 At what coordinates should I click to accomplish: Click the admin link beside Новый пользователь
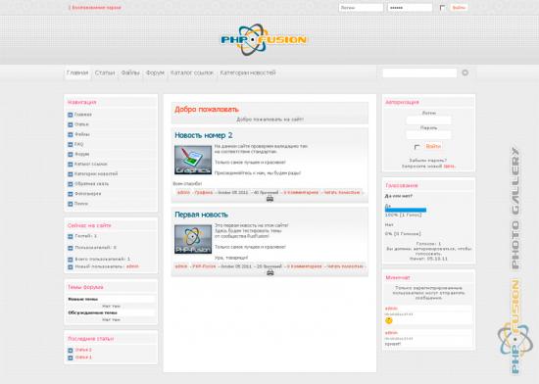[132, 266]
